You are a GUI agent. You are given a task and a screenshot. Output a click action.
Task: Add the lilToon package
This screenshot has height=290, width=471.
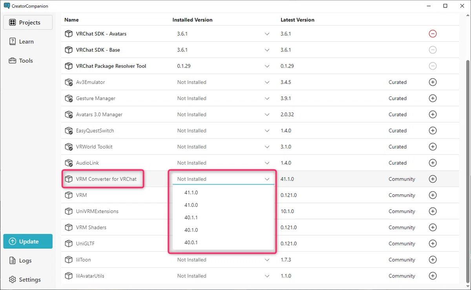[x=433, y=259]
